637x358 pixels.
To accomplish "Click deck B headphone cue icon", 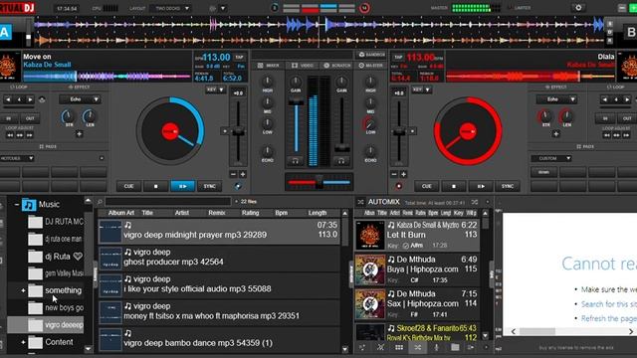I will pos(341,161).
